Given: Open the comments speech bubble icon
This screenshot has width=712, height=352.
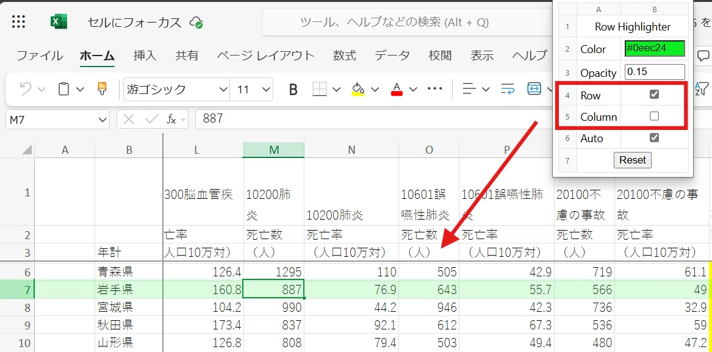Looking at the screenshot, I should click(x=703, y=56).
